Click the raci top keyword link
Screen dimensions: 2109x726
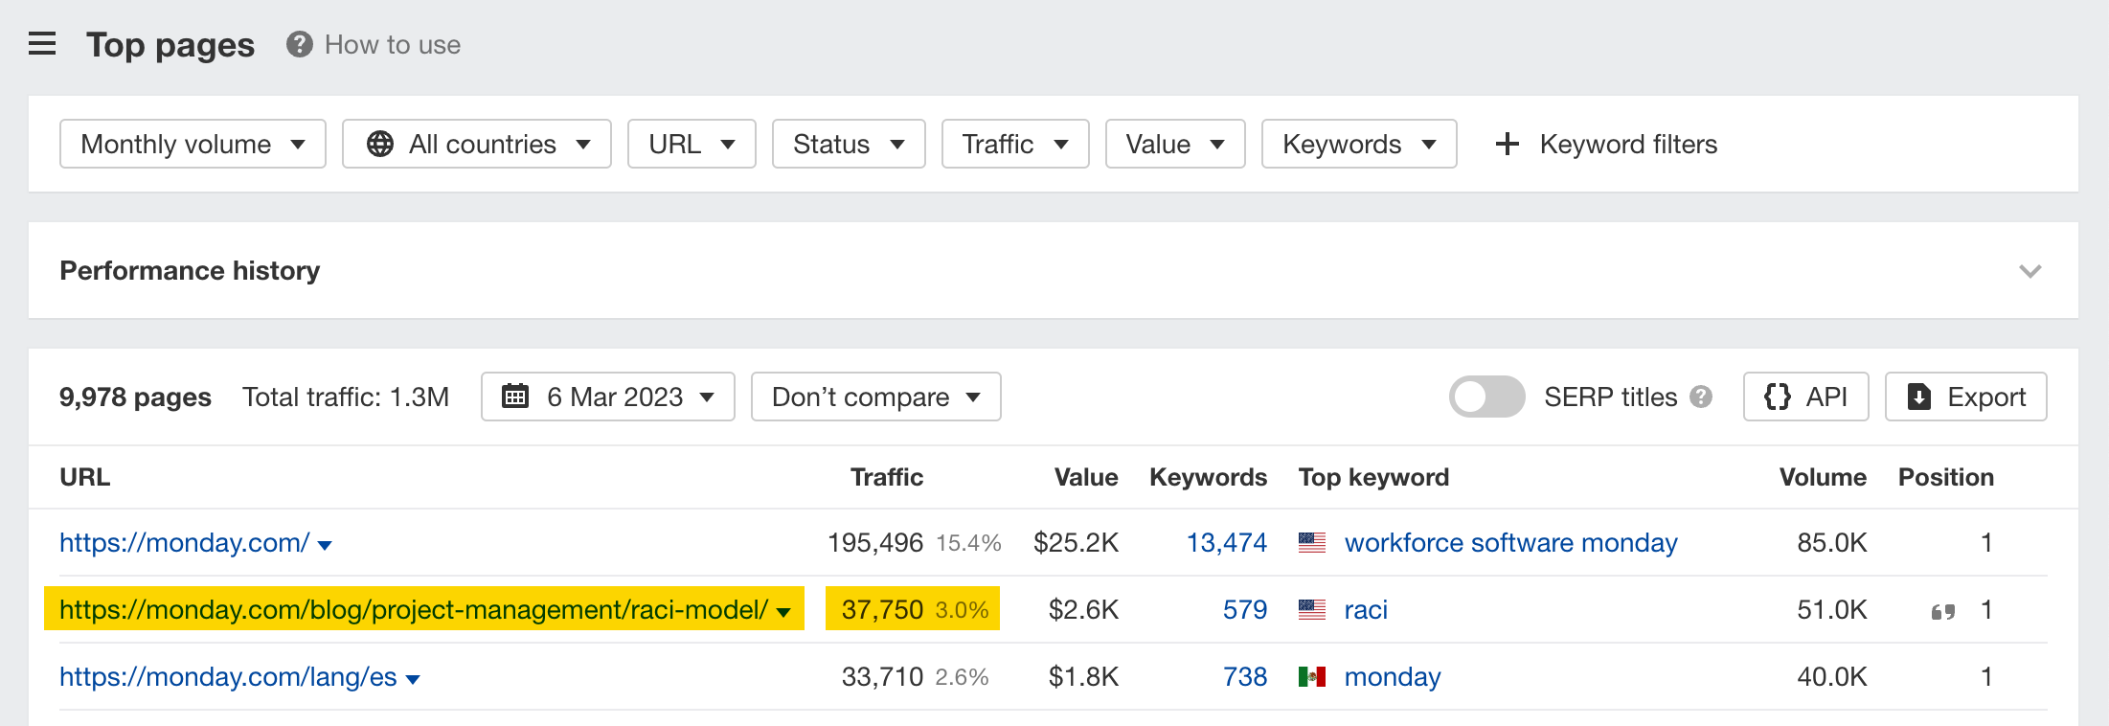[x=1366, y=610]
